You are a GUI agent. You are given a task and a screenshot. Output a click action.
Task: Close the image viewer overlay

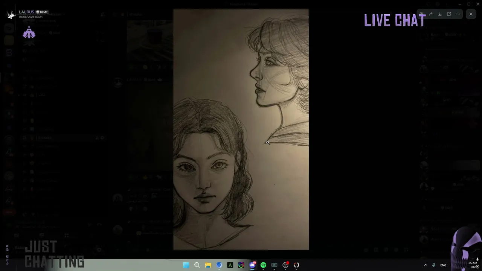(471, 14)
